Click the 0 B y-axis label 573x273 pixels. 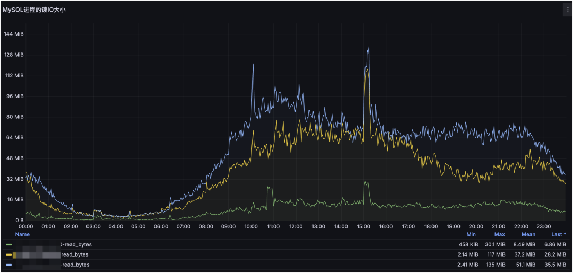tap(20, 221)
